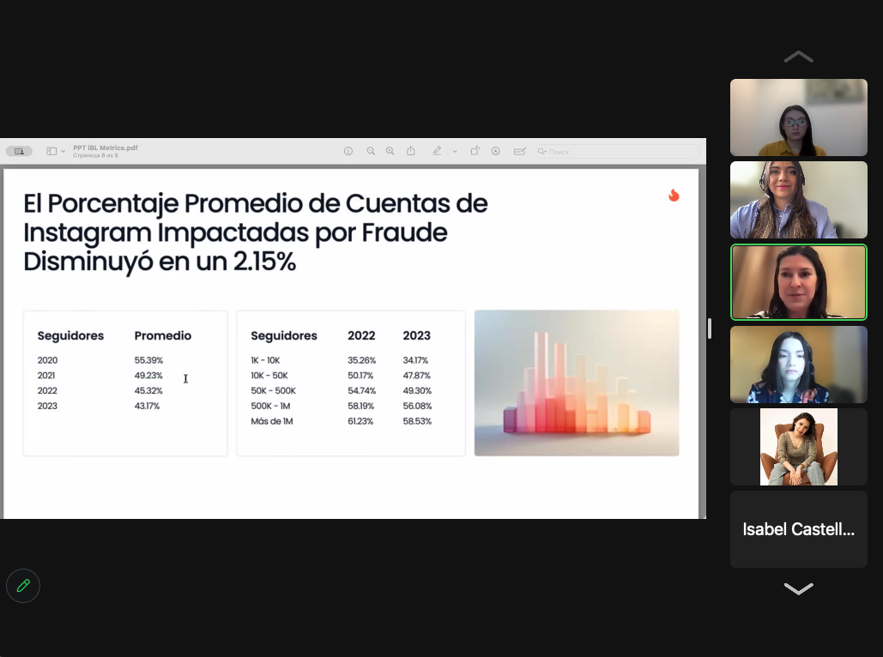This screenshot has width=883, height=657.
Task: Click PPT iBL Metrics.pdf title
Action: pos(106,148)
